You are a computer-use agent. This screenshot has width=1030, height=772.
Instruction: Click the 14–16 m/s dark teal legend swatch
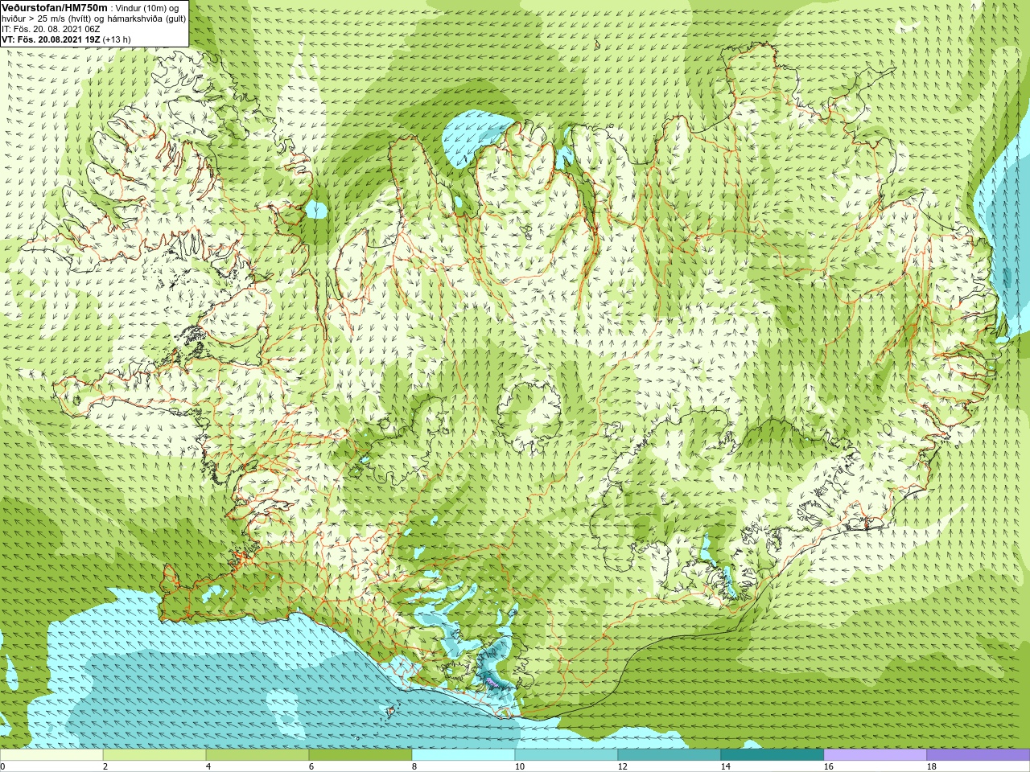point(772,755)
